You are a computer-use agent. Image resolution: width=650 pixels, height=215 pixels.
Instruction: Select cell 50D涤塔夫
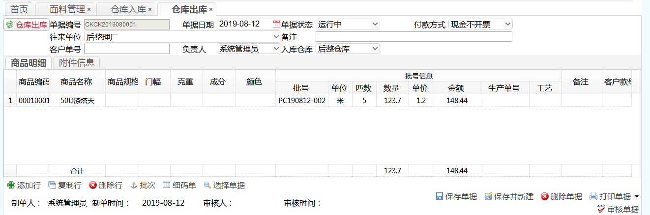click(x=77, y=100)
